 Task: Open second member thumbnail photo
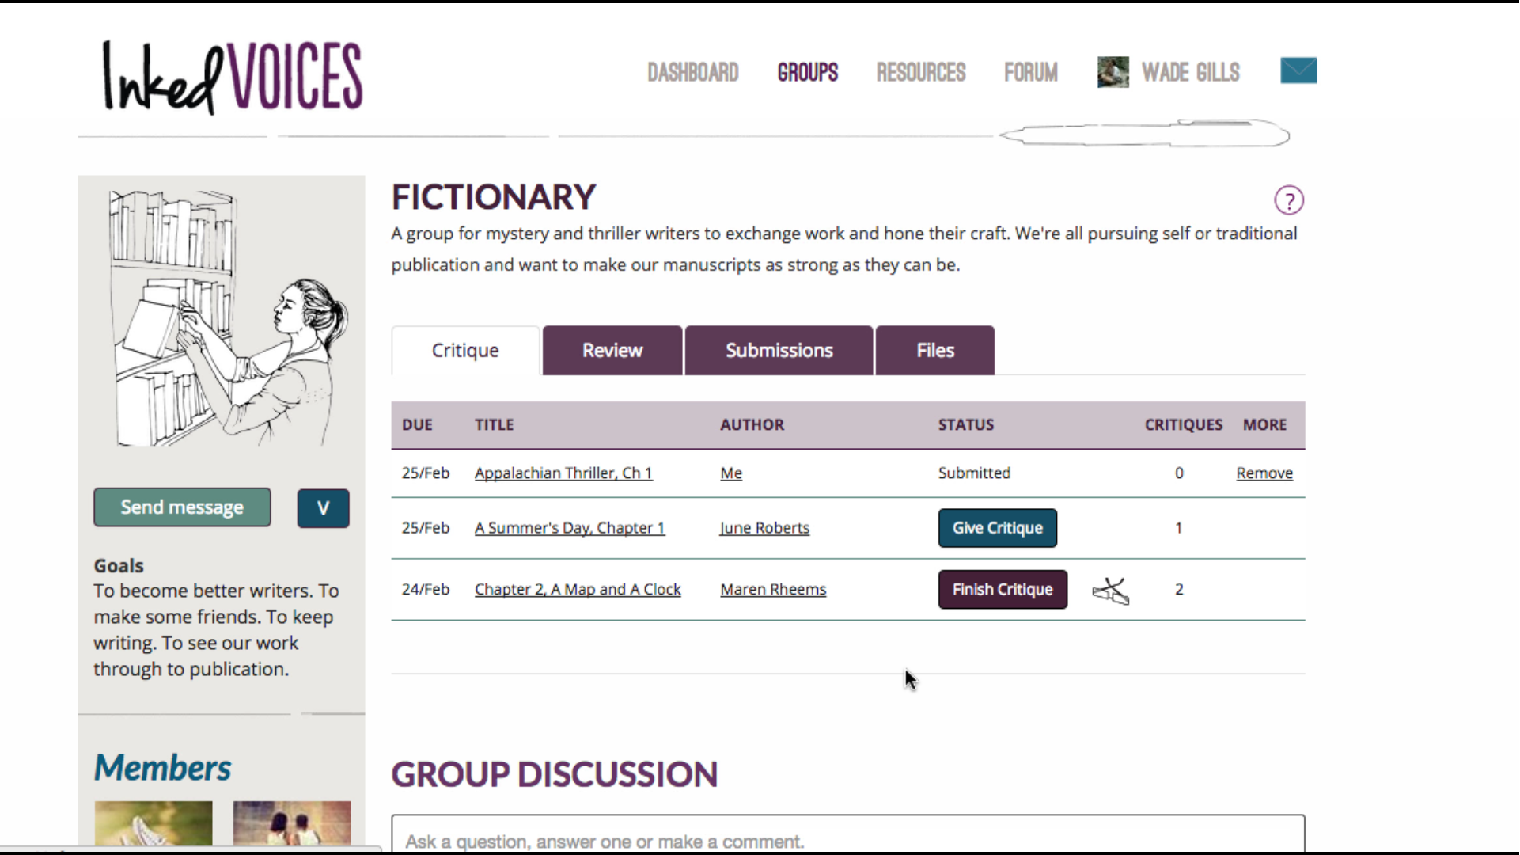291,823
